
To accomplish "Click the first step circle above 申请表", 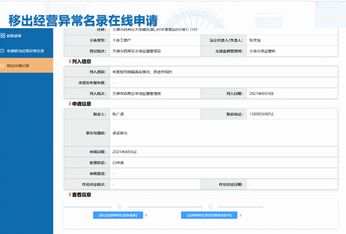I will click(119, 207).
